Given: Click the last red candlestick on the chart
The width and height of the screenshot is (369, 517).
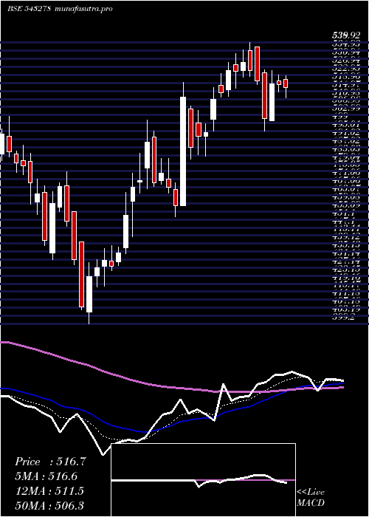Looking at the screenshot, I should pyautogui.click(x=286, y=83).
